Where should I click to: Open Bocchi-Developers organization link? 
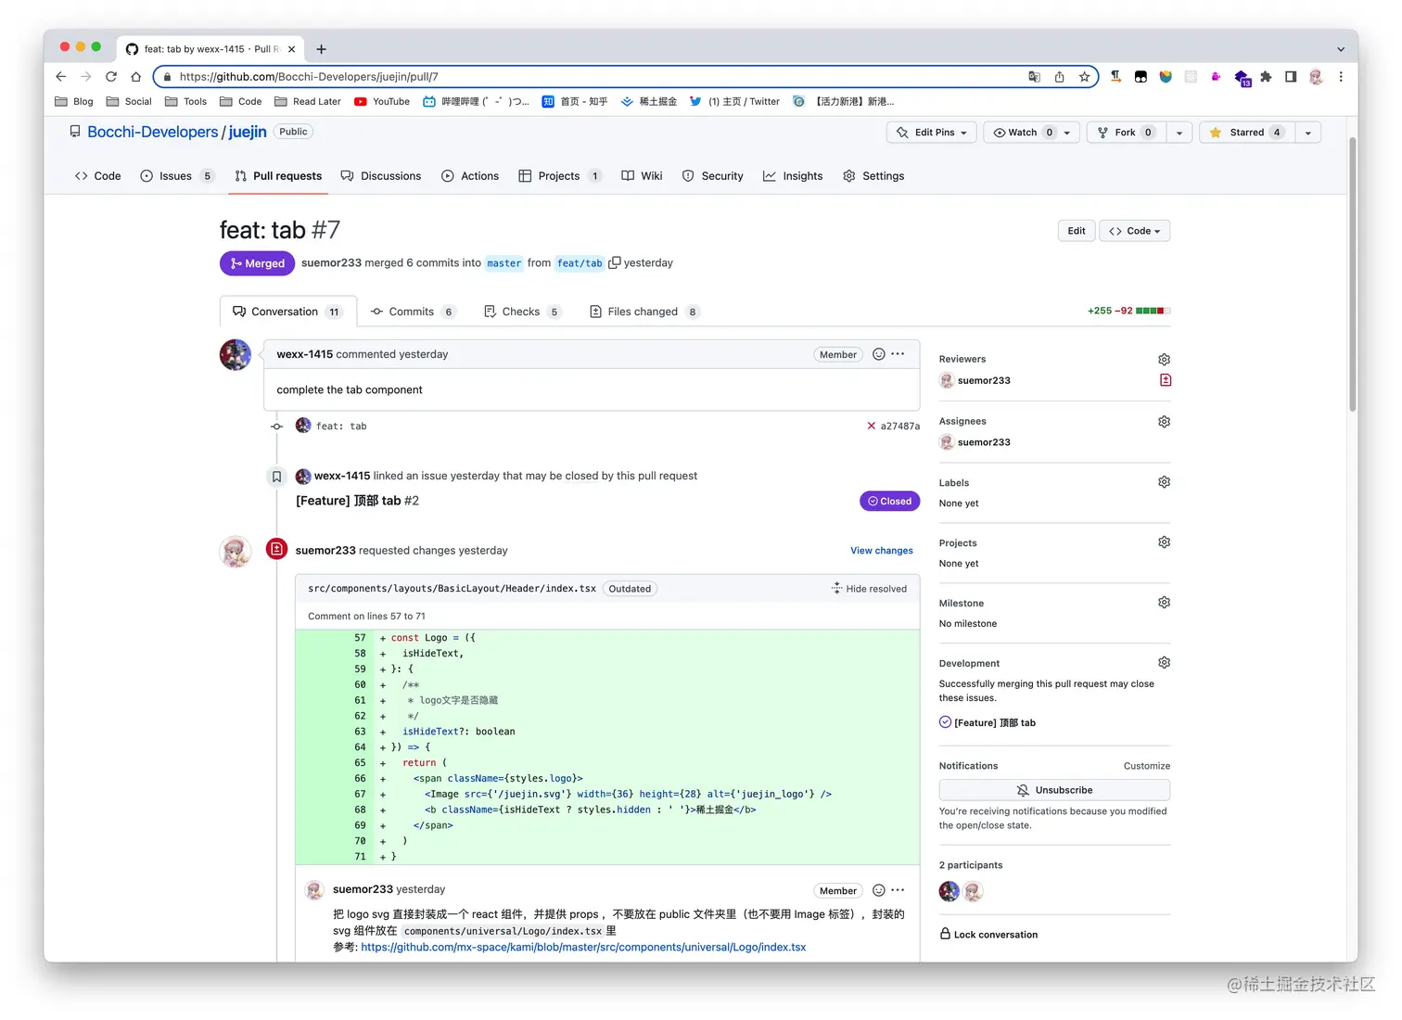(x=152, y=132)
